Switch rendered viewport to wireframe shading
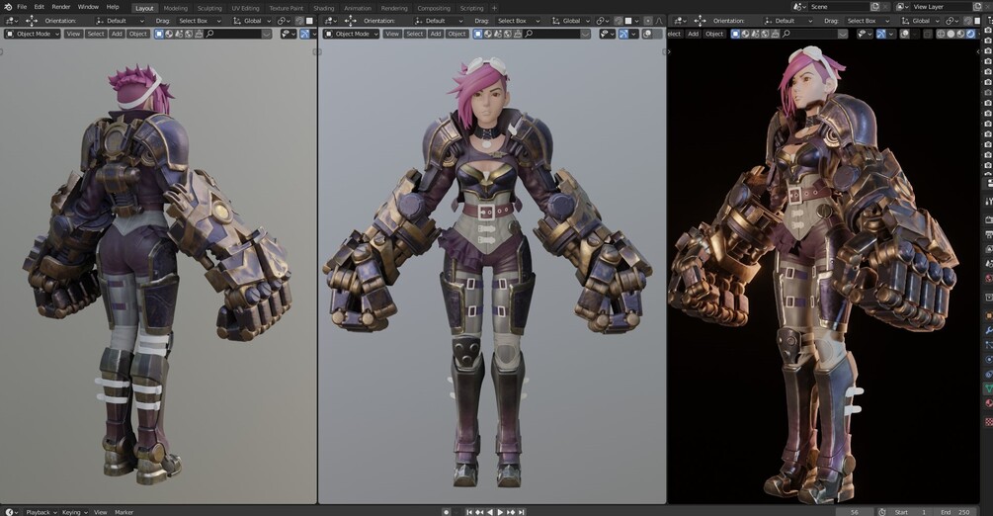Image resolution: width=993 pixels, height=516 pixels. pos(941,34)
